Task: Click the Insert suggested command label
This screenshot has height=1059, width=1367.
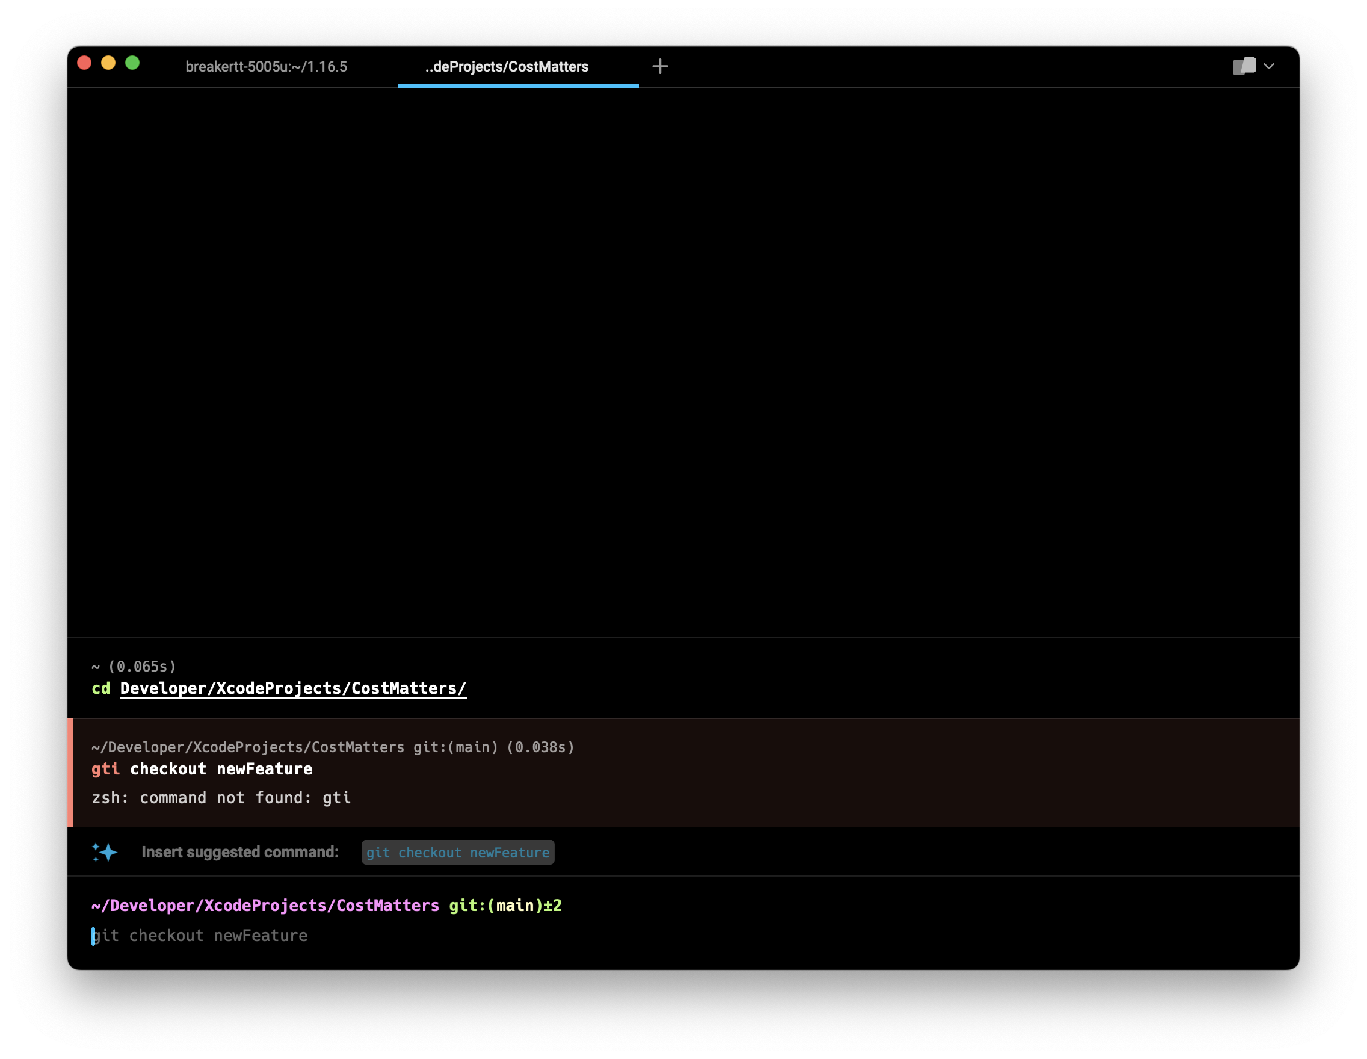Action: click(239, 852)
